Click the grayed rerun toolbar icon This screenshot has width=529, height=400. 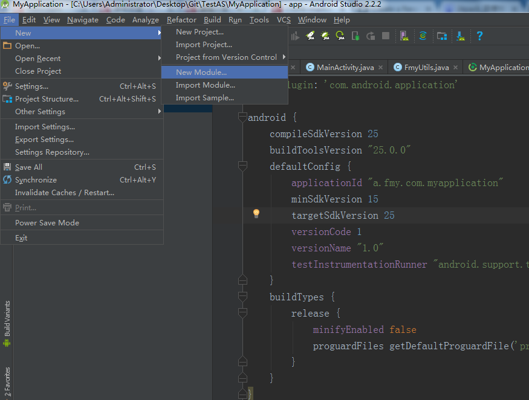[371, 36]
